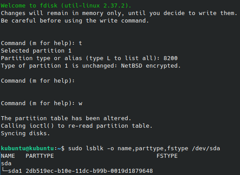Click the sda1 partition type GUID
The width and height of the screenshot is (240, 175).
(x=89, y=171)
